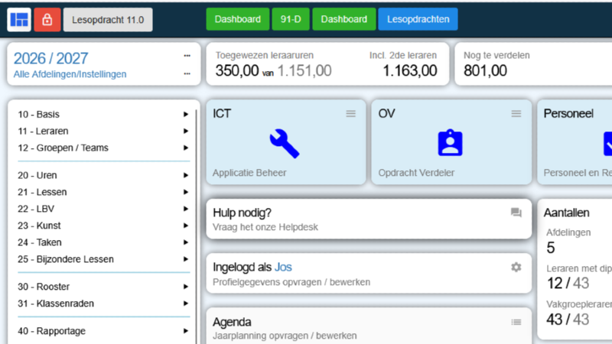Open the 40 - Rapportage menu item

point(51,331)
